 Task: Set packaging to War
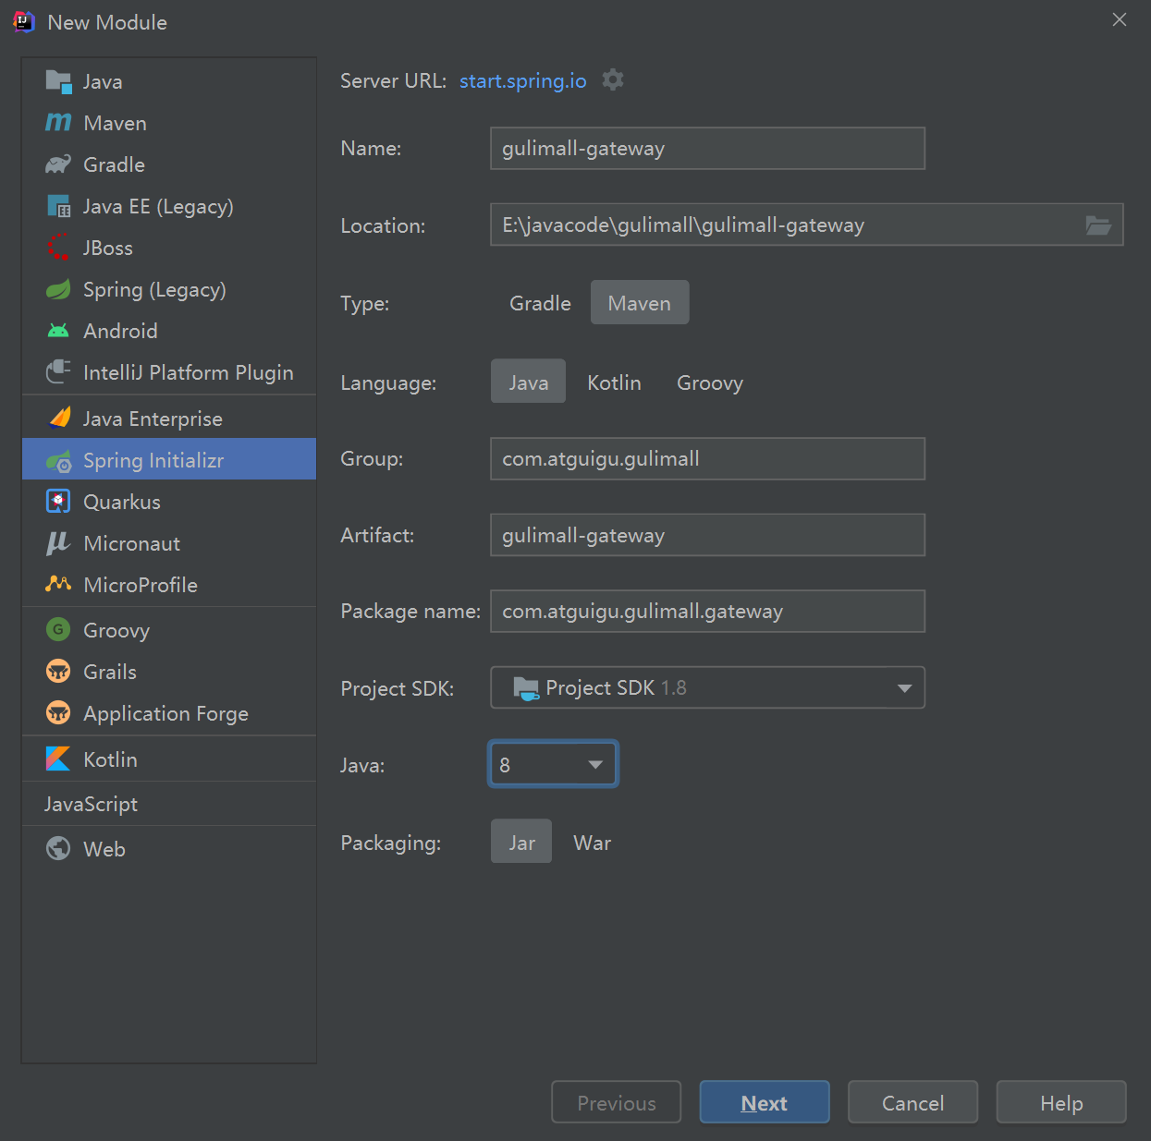tap(592, 842)
